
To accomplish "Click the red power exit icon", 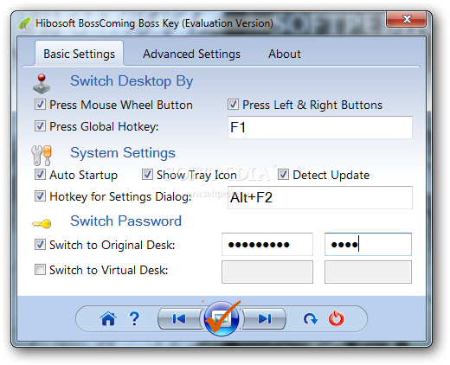I will tap(337, 318).
